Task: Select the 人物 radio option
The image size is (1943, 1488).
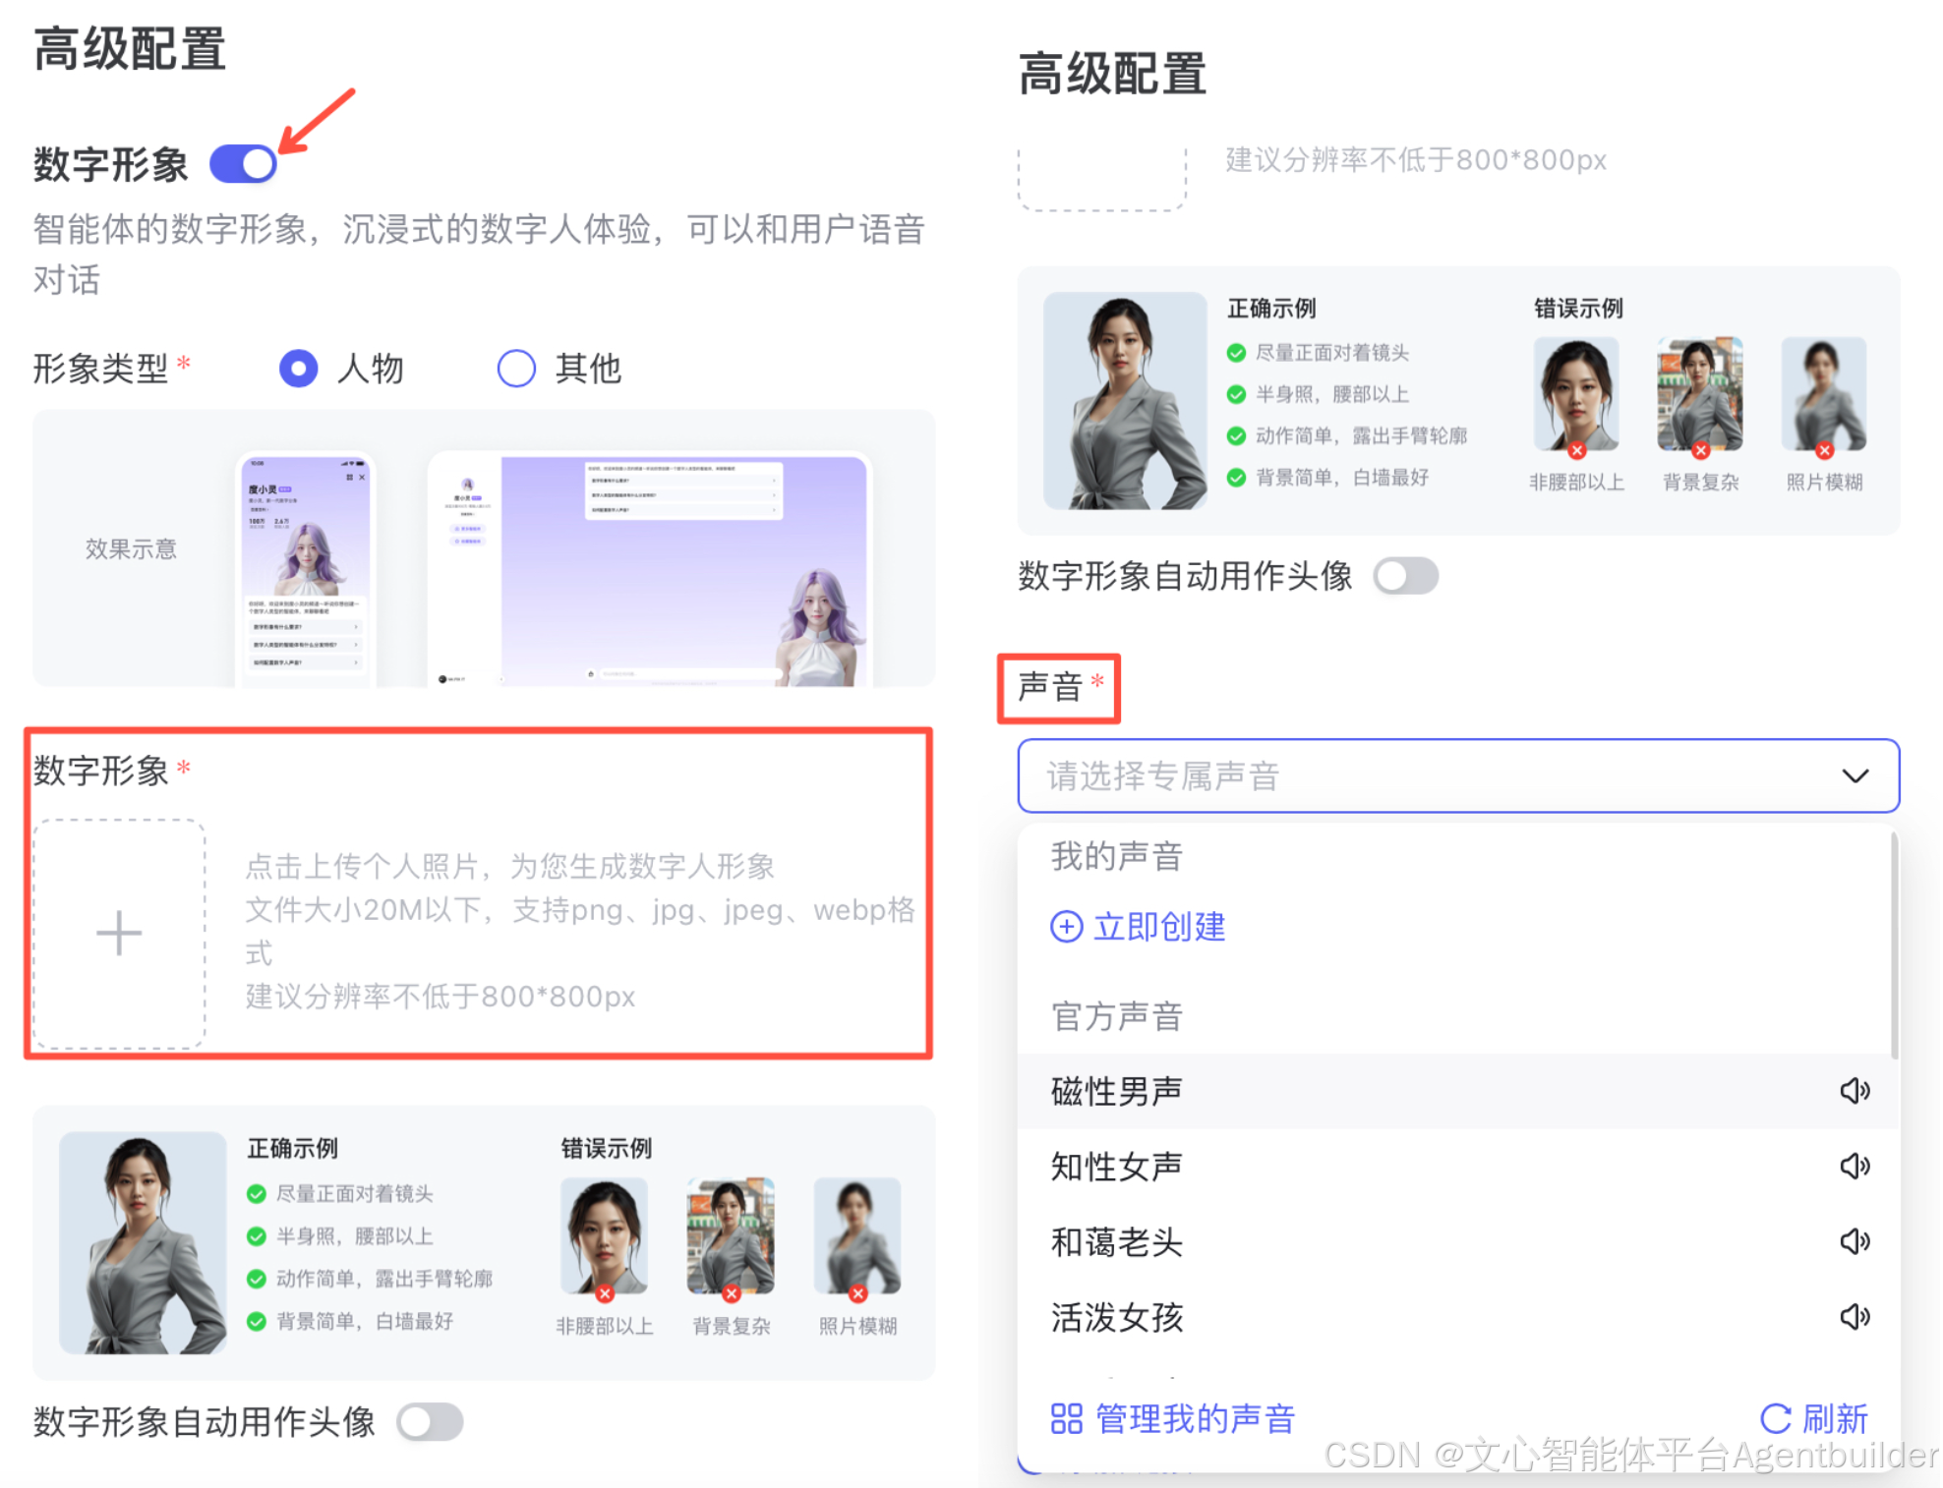Action: coord(299,369)
